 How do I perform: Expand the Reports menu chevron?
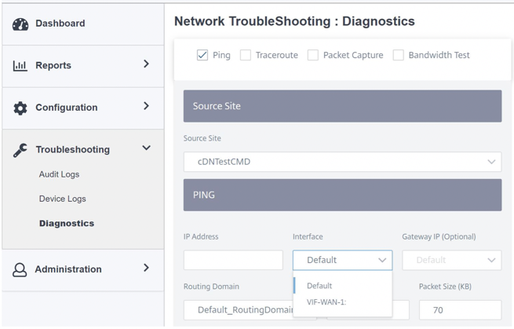click(146, 64)
